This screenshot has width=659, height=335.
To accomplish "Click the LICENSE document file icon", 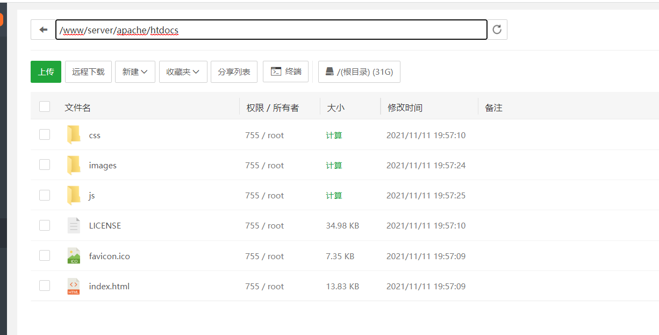I will click(74, 225).
